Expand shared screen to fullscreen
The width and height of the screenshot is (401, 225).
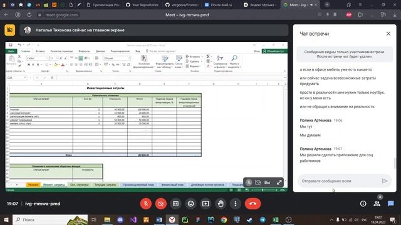click(x=279, y=182)
